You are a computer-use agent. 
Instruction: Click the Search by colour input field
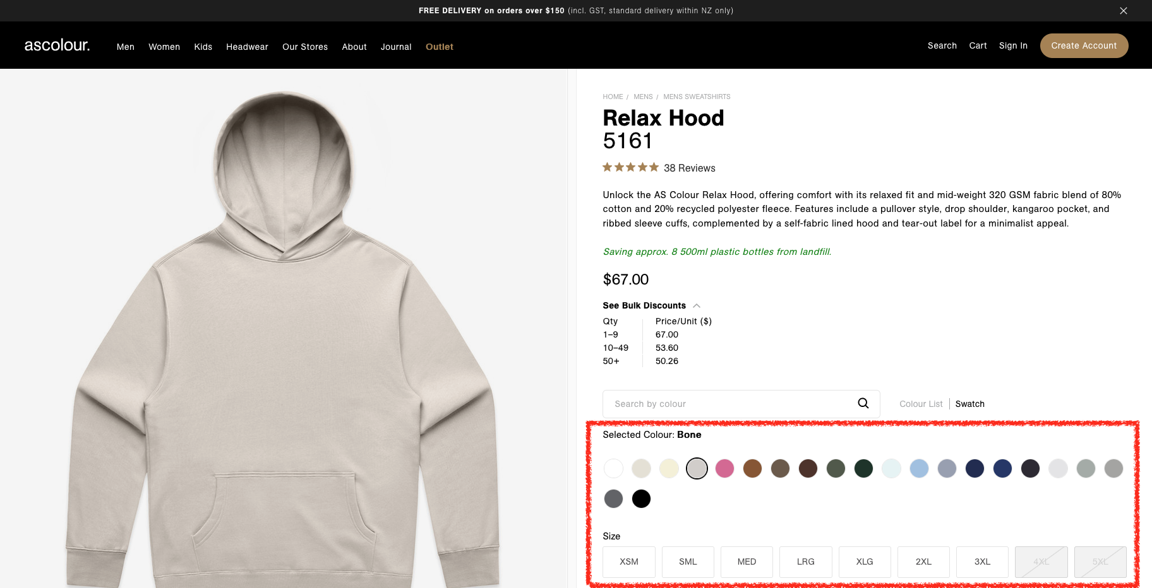[741, 404]
